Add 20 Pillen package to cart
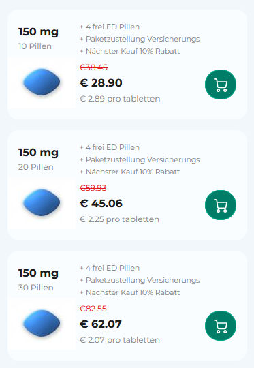 [221, 205]
